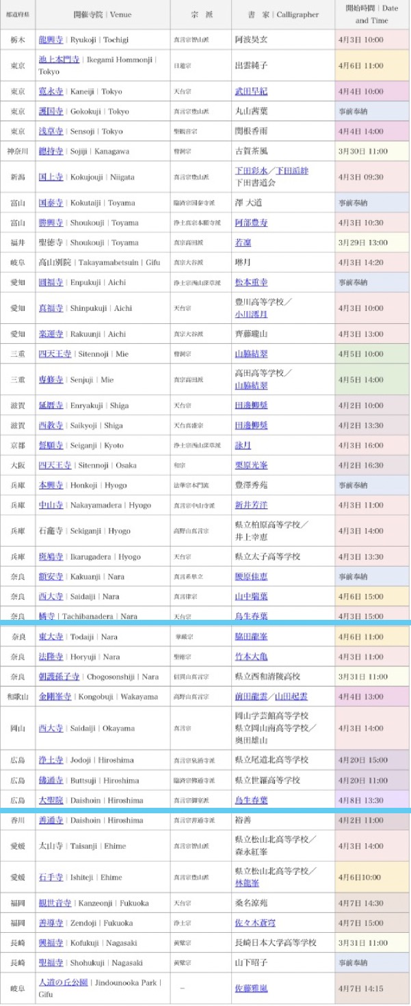
Task: Open the Ryukoji temple link in the Tochigi row
Action: pos(51,40)
